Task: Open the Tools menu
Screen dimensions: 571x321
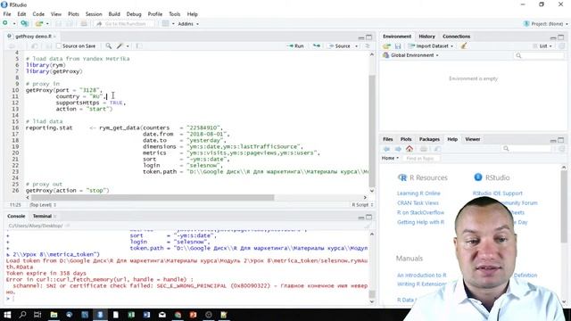Action: [x=175, y=14]
